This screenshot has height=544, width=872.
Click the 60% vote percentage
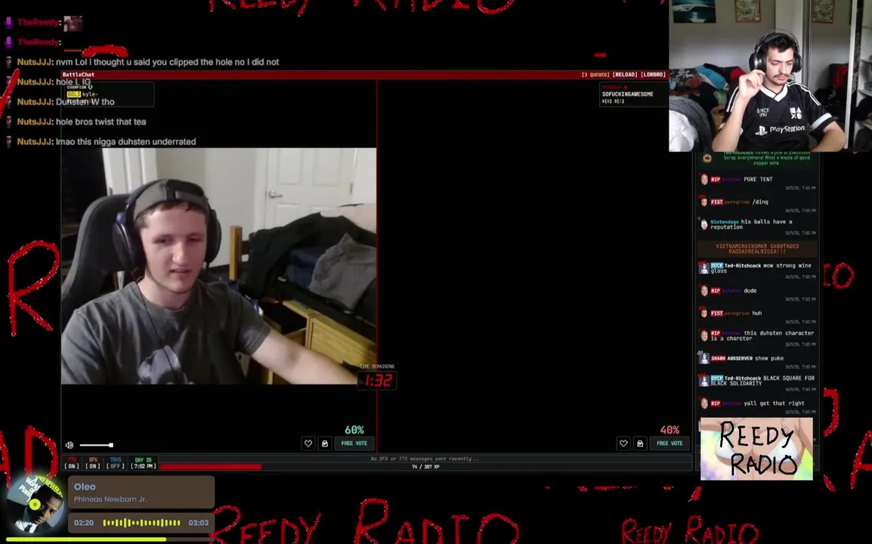tap(354, 430)
